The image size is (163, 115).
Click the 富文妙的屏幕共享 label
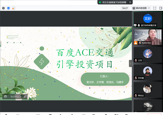149,25
